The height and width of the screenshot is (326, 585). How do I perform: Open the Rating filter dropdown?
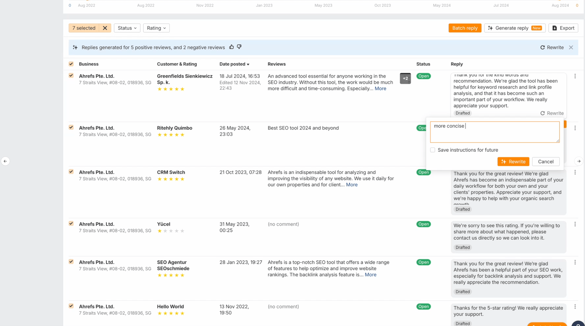point(156,28)
